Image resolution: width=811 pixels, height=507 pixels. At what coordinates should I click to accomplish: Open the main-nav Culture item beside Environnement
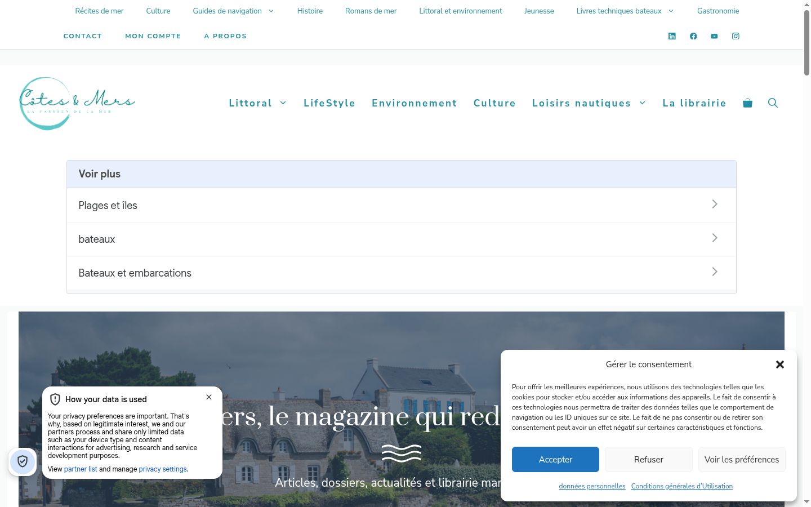tap(494, 103)
